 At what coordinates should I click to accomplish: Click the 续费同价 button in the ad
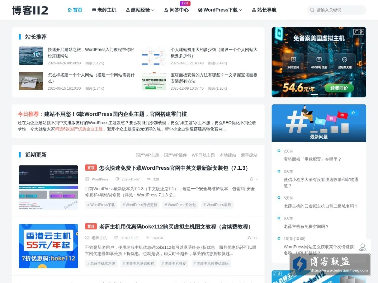339,88
